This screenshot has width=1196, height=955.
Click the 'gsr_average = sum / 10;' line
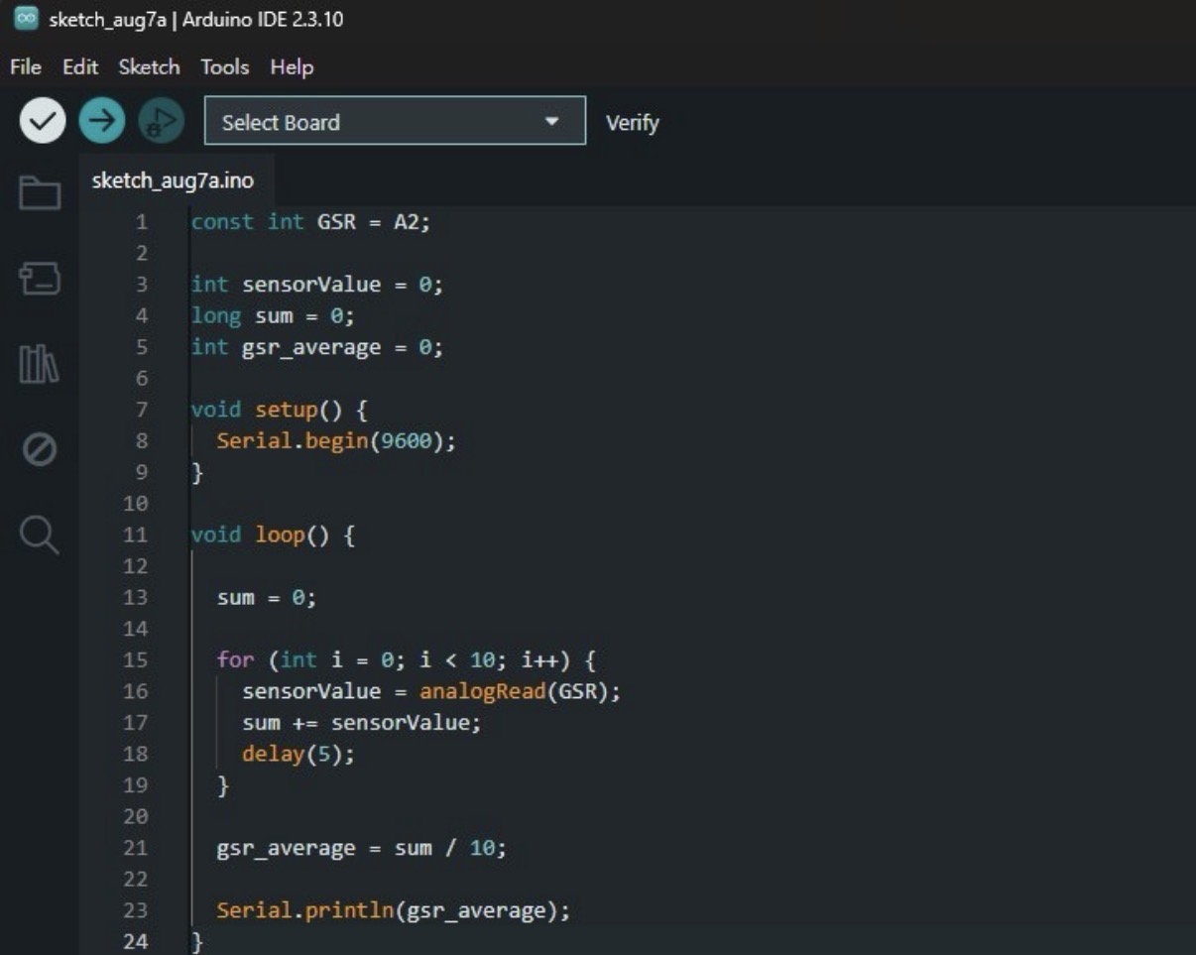[x=361, y=849]
